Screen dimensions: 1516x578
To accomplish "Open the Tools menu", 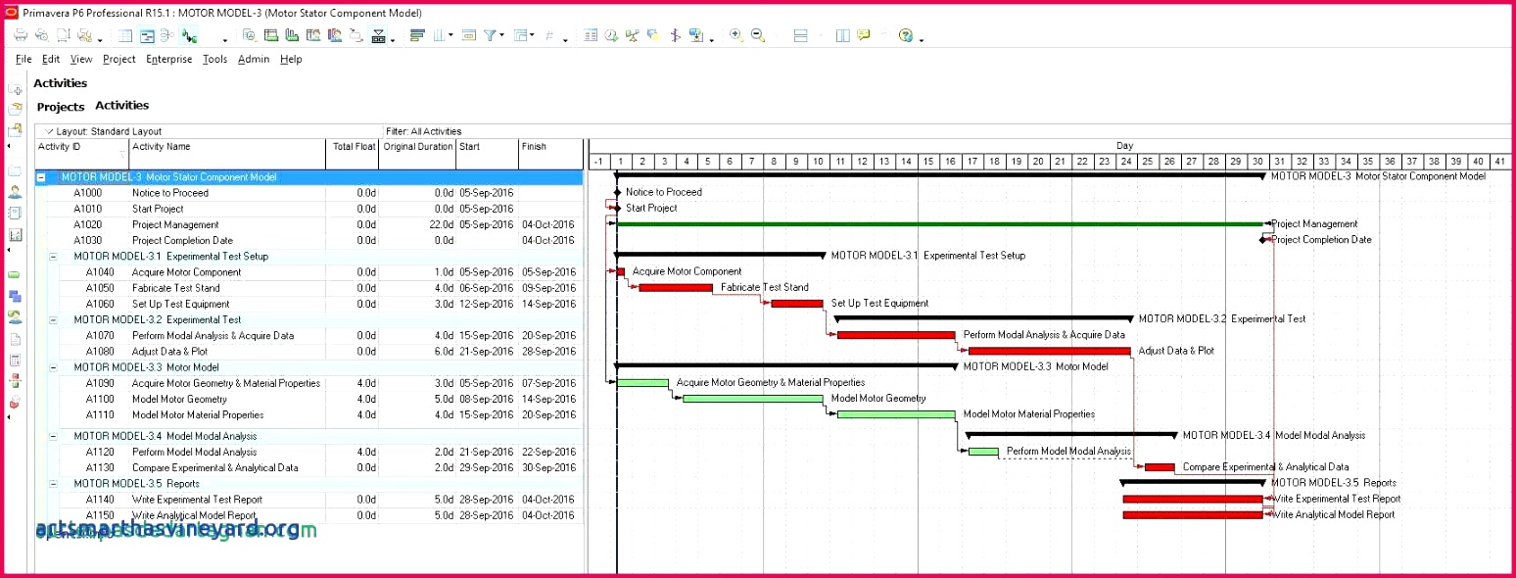I will tap(214, 59).
